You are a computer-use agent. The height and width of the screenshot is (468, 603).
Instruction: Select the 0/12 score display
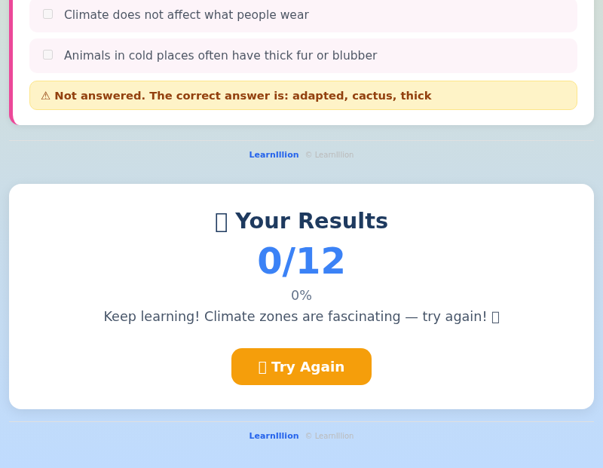point(301,261)
